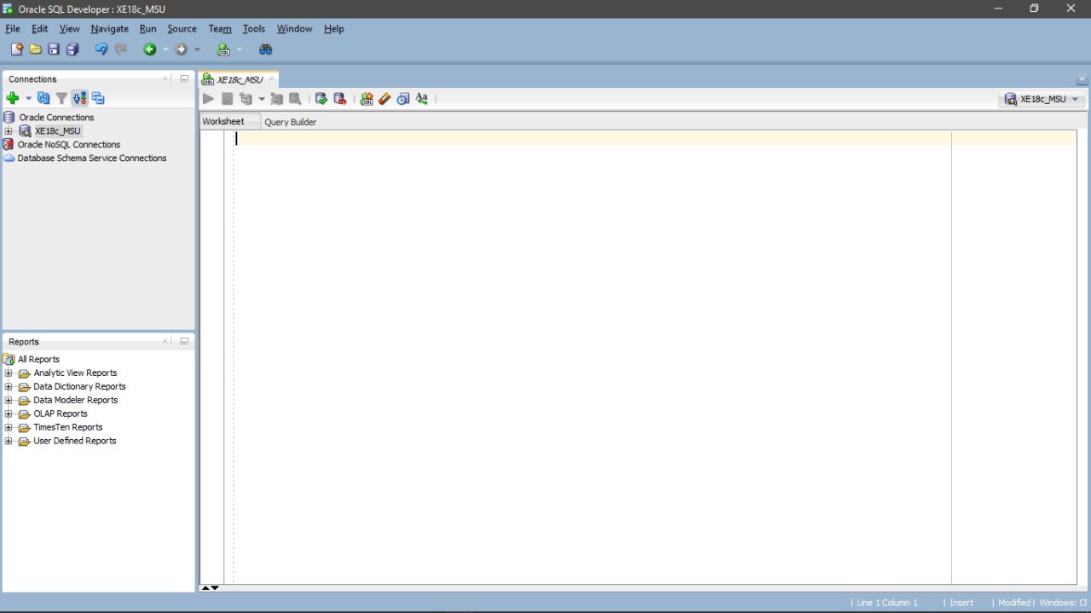Click the Save icon in main toolbar

(54, 49)
